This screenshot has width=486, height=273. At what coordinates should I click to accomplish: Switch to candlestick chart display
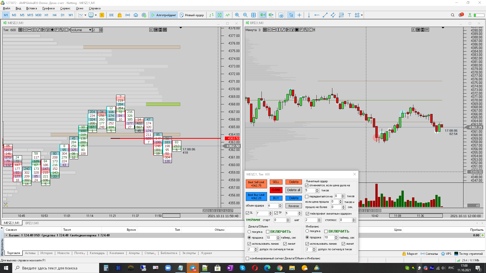219,15
